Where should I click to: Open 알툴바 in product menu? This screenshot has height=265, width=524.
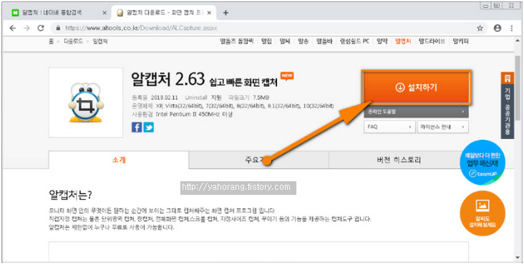coord(324,41)
